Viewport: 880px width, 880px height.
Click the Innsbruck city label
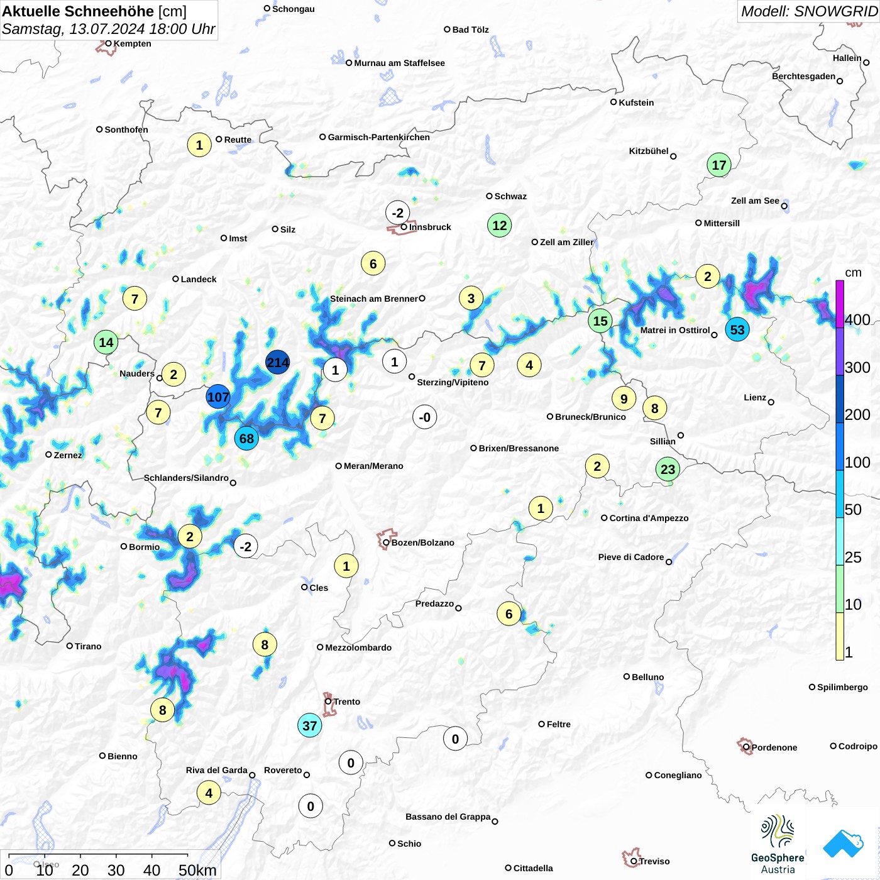tap(430, 227)
